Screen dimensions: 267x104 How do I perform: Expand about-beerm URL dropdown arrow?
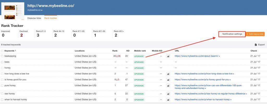tap(219, 56)
